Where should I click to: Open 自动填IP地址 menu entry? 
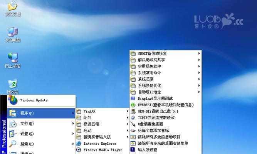tap(166, 92)
